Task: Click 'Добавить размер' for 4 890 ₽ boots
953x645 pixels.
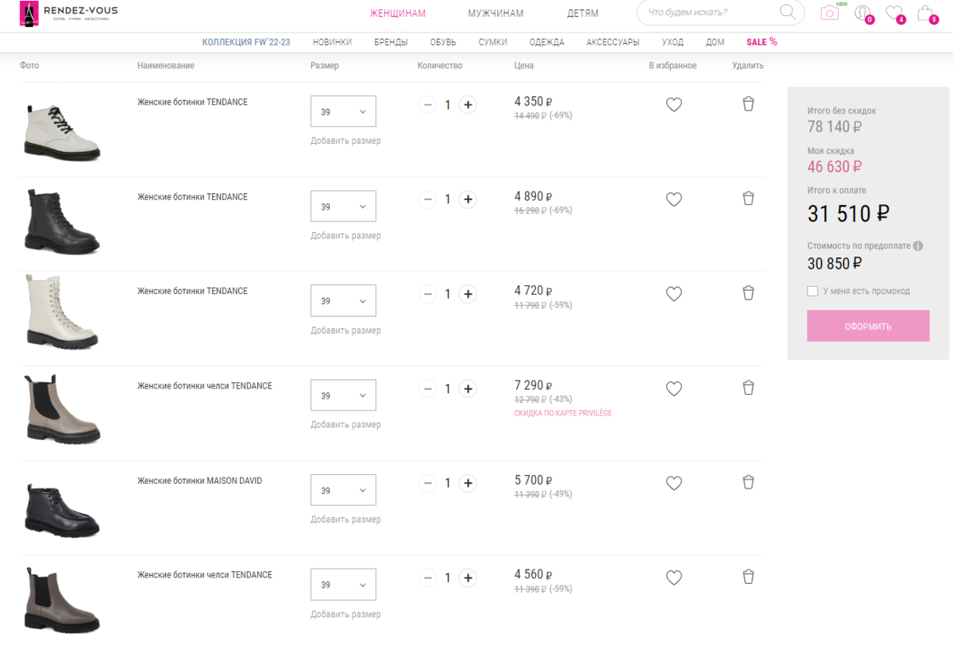Action: (345, 235)
